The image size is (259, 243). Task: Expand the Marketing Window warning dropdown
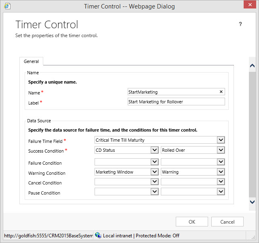tap(154, 172)
